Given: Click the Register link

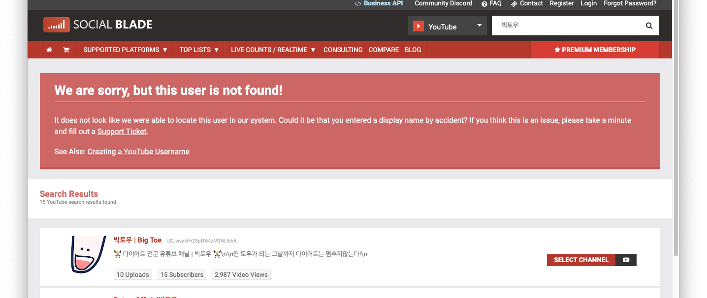Looking at the screenshot, I should (x=562, y=3).
